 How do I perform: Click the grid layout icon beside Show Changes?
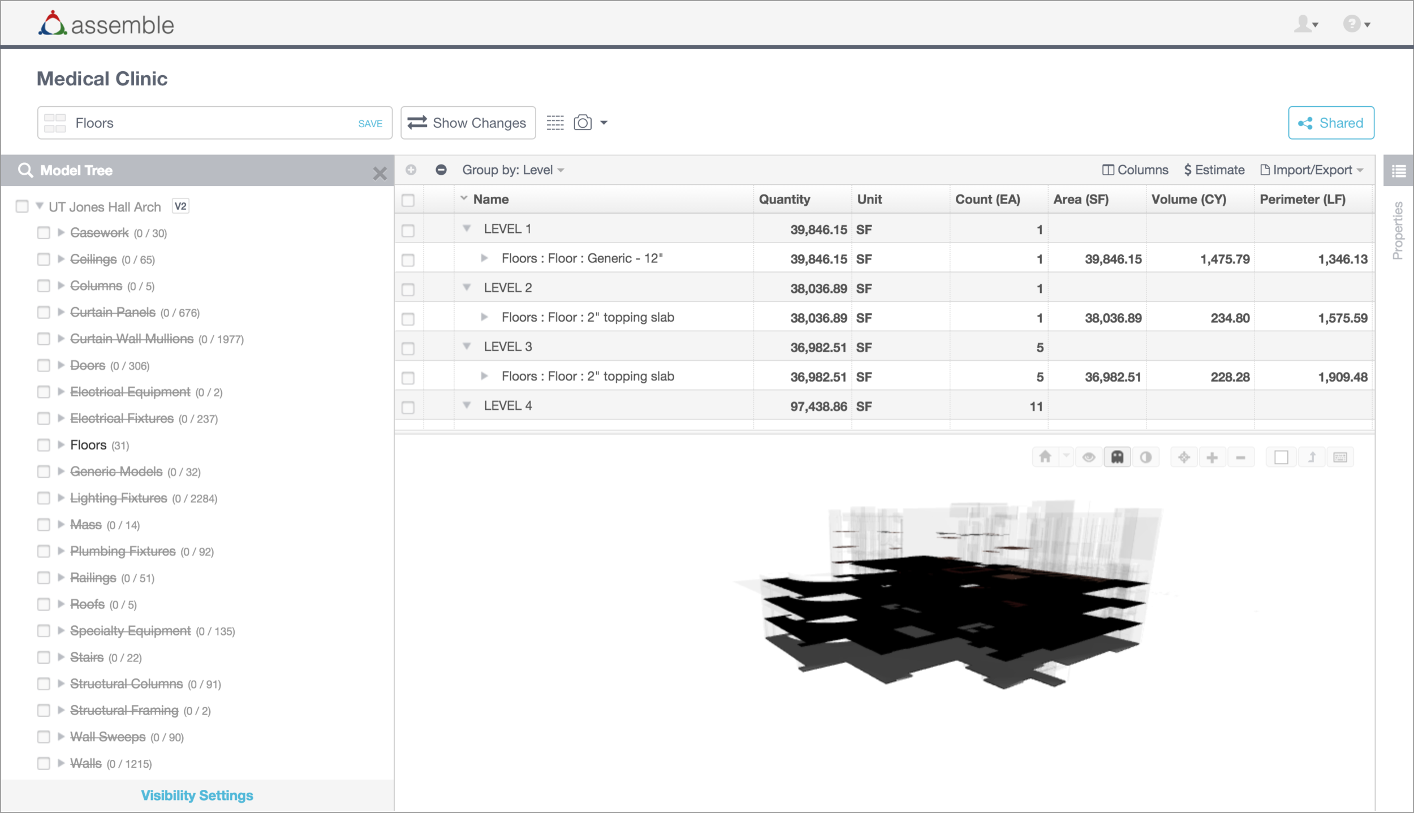555,123
